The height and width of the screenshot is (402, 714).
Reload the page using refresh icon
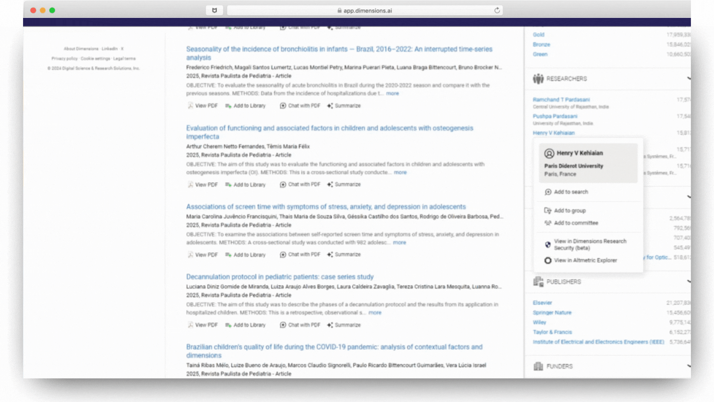pyautogui.click(x=497, y=10)
